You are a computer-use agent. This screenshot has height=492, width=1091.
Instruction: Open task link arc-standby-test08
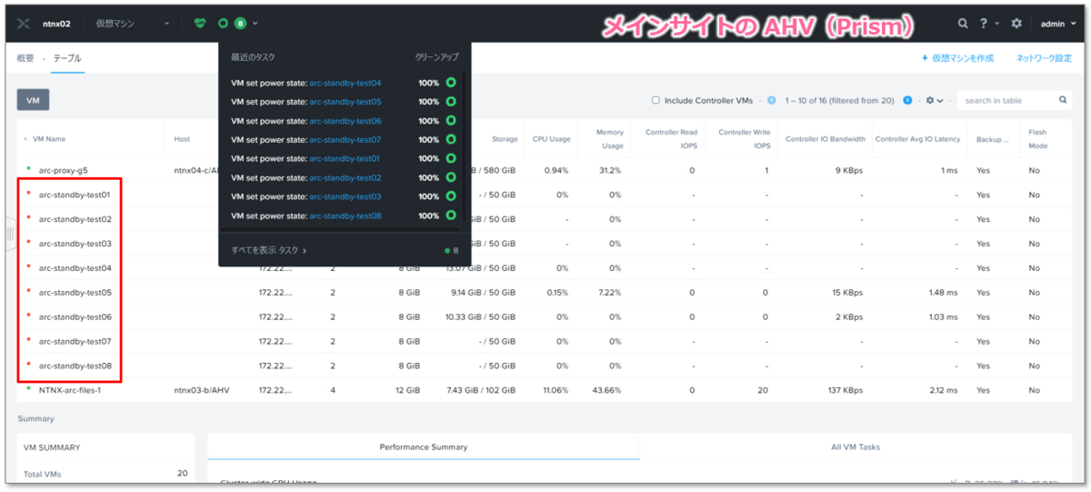pos(345,216)
